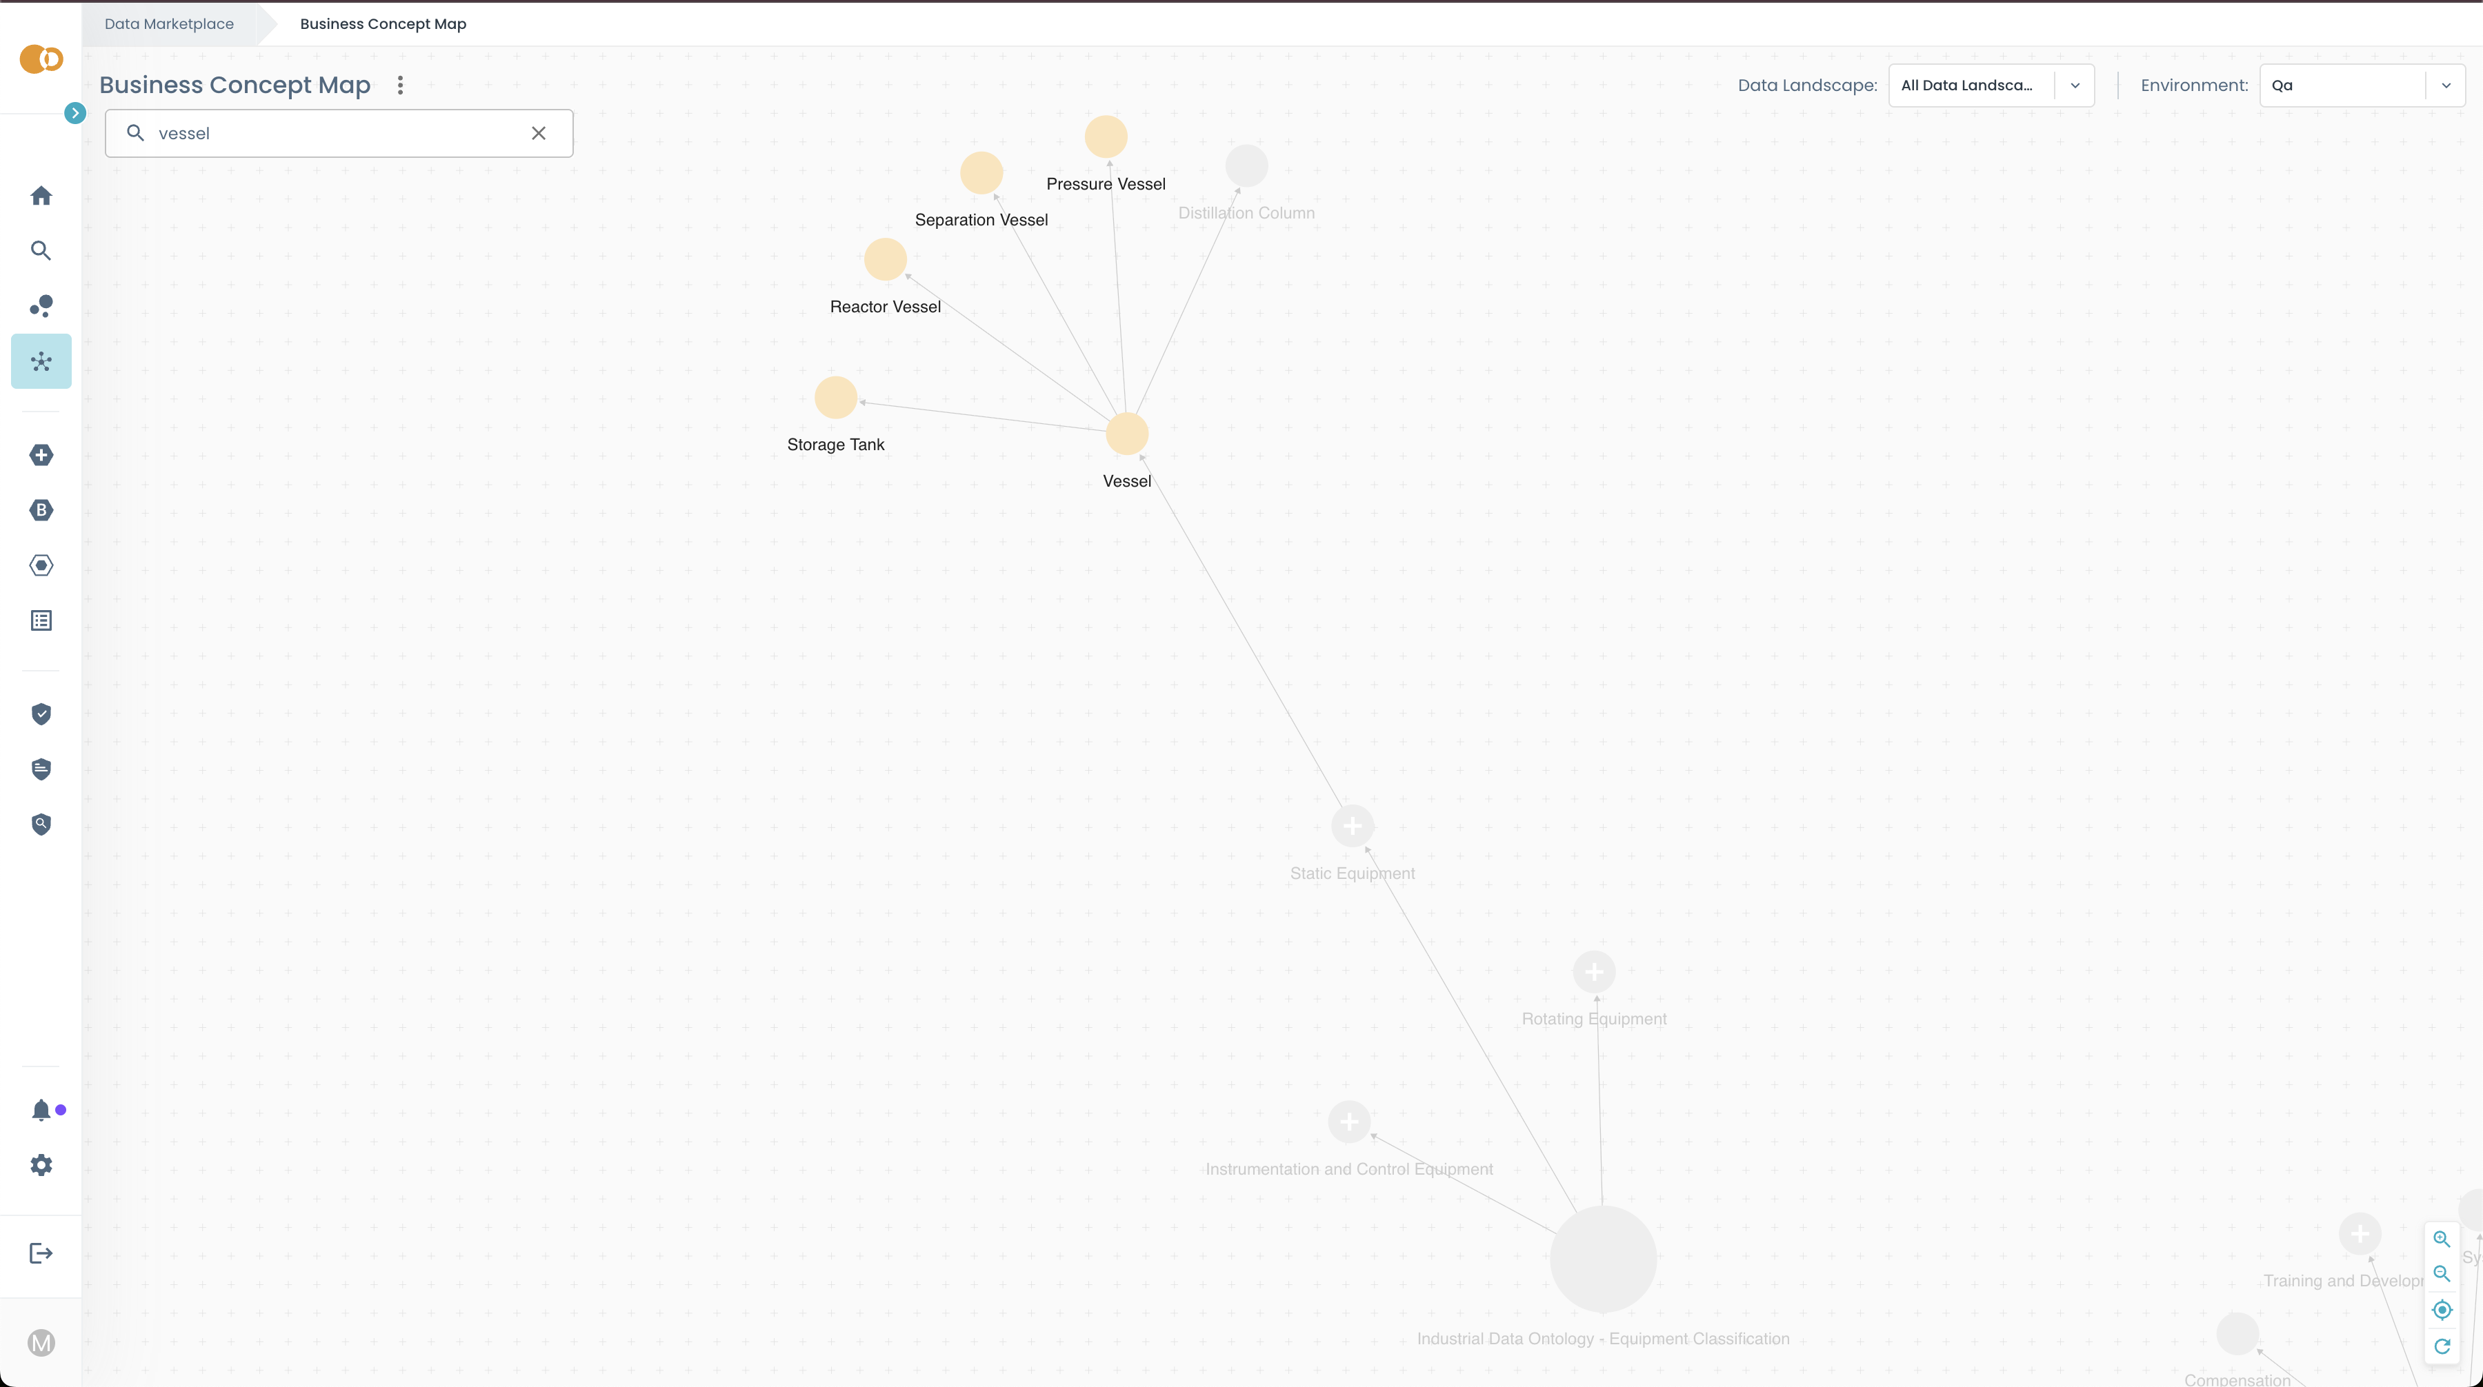
Task: Open the B hexagon glossary icon
Action: click(x=41, y=509)
